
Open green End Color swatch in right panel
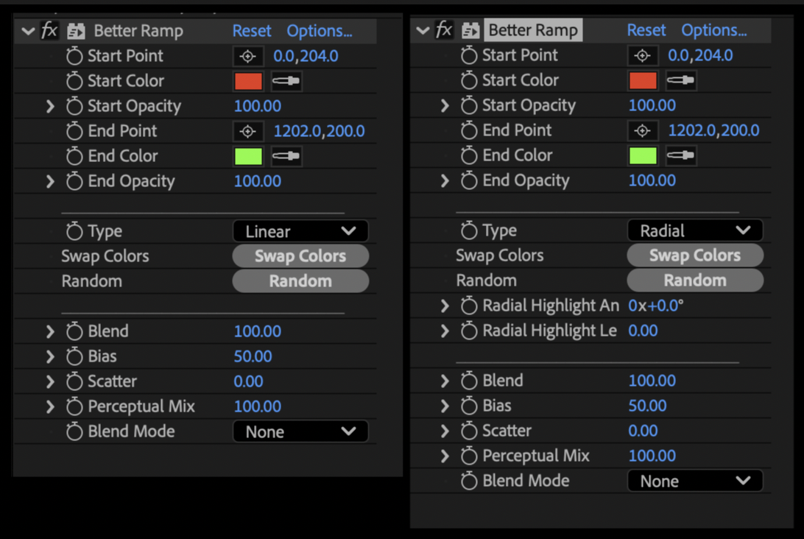643,155
